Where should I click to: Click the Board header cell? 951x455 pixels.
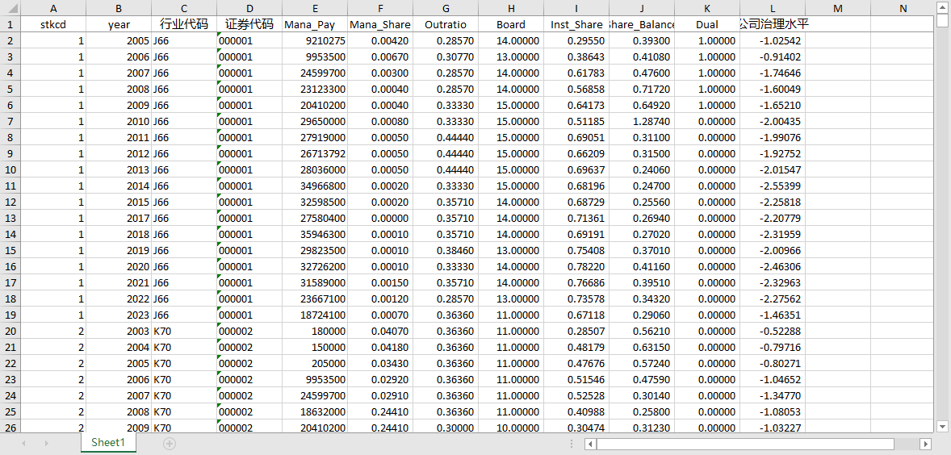(x=511, y=25)
